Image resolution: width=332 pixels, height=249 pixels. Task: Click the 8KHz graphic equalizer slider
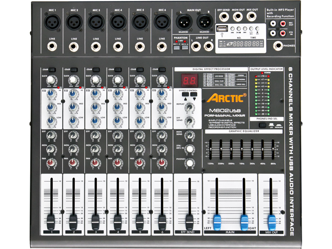[273, 149]
